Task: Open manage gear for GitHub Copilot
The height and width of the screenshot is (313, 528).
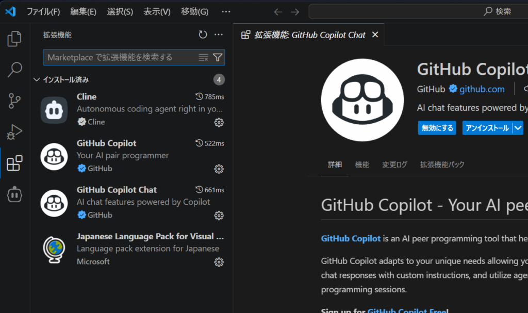Action: [x=219, y=169]
